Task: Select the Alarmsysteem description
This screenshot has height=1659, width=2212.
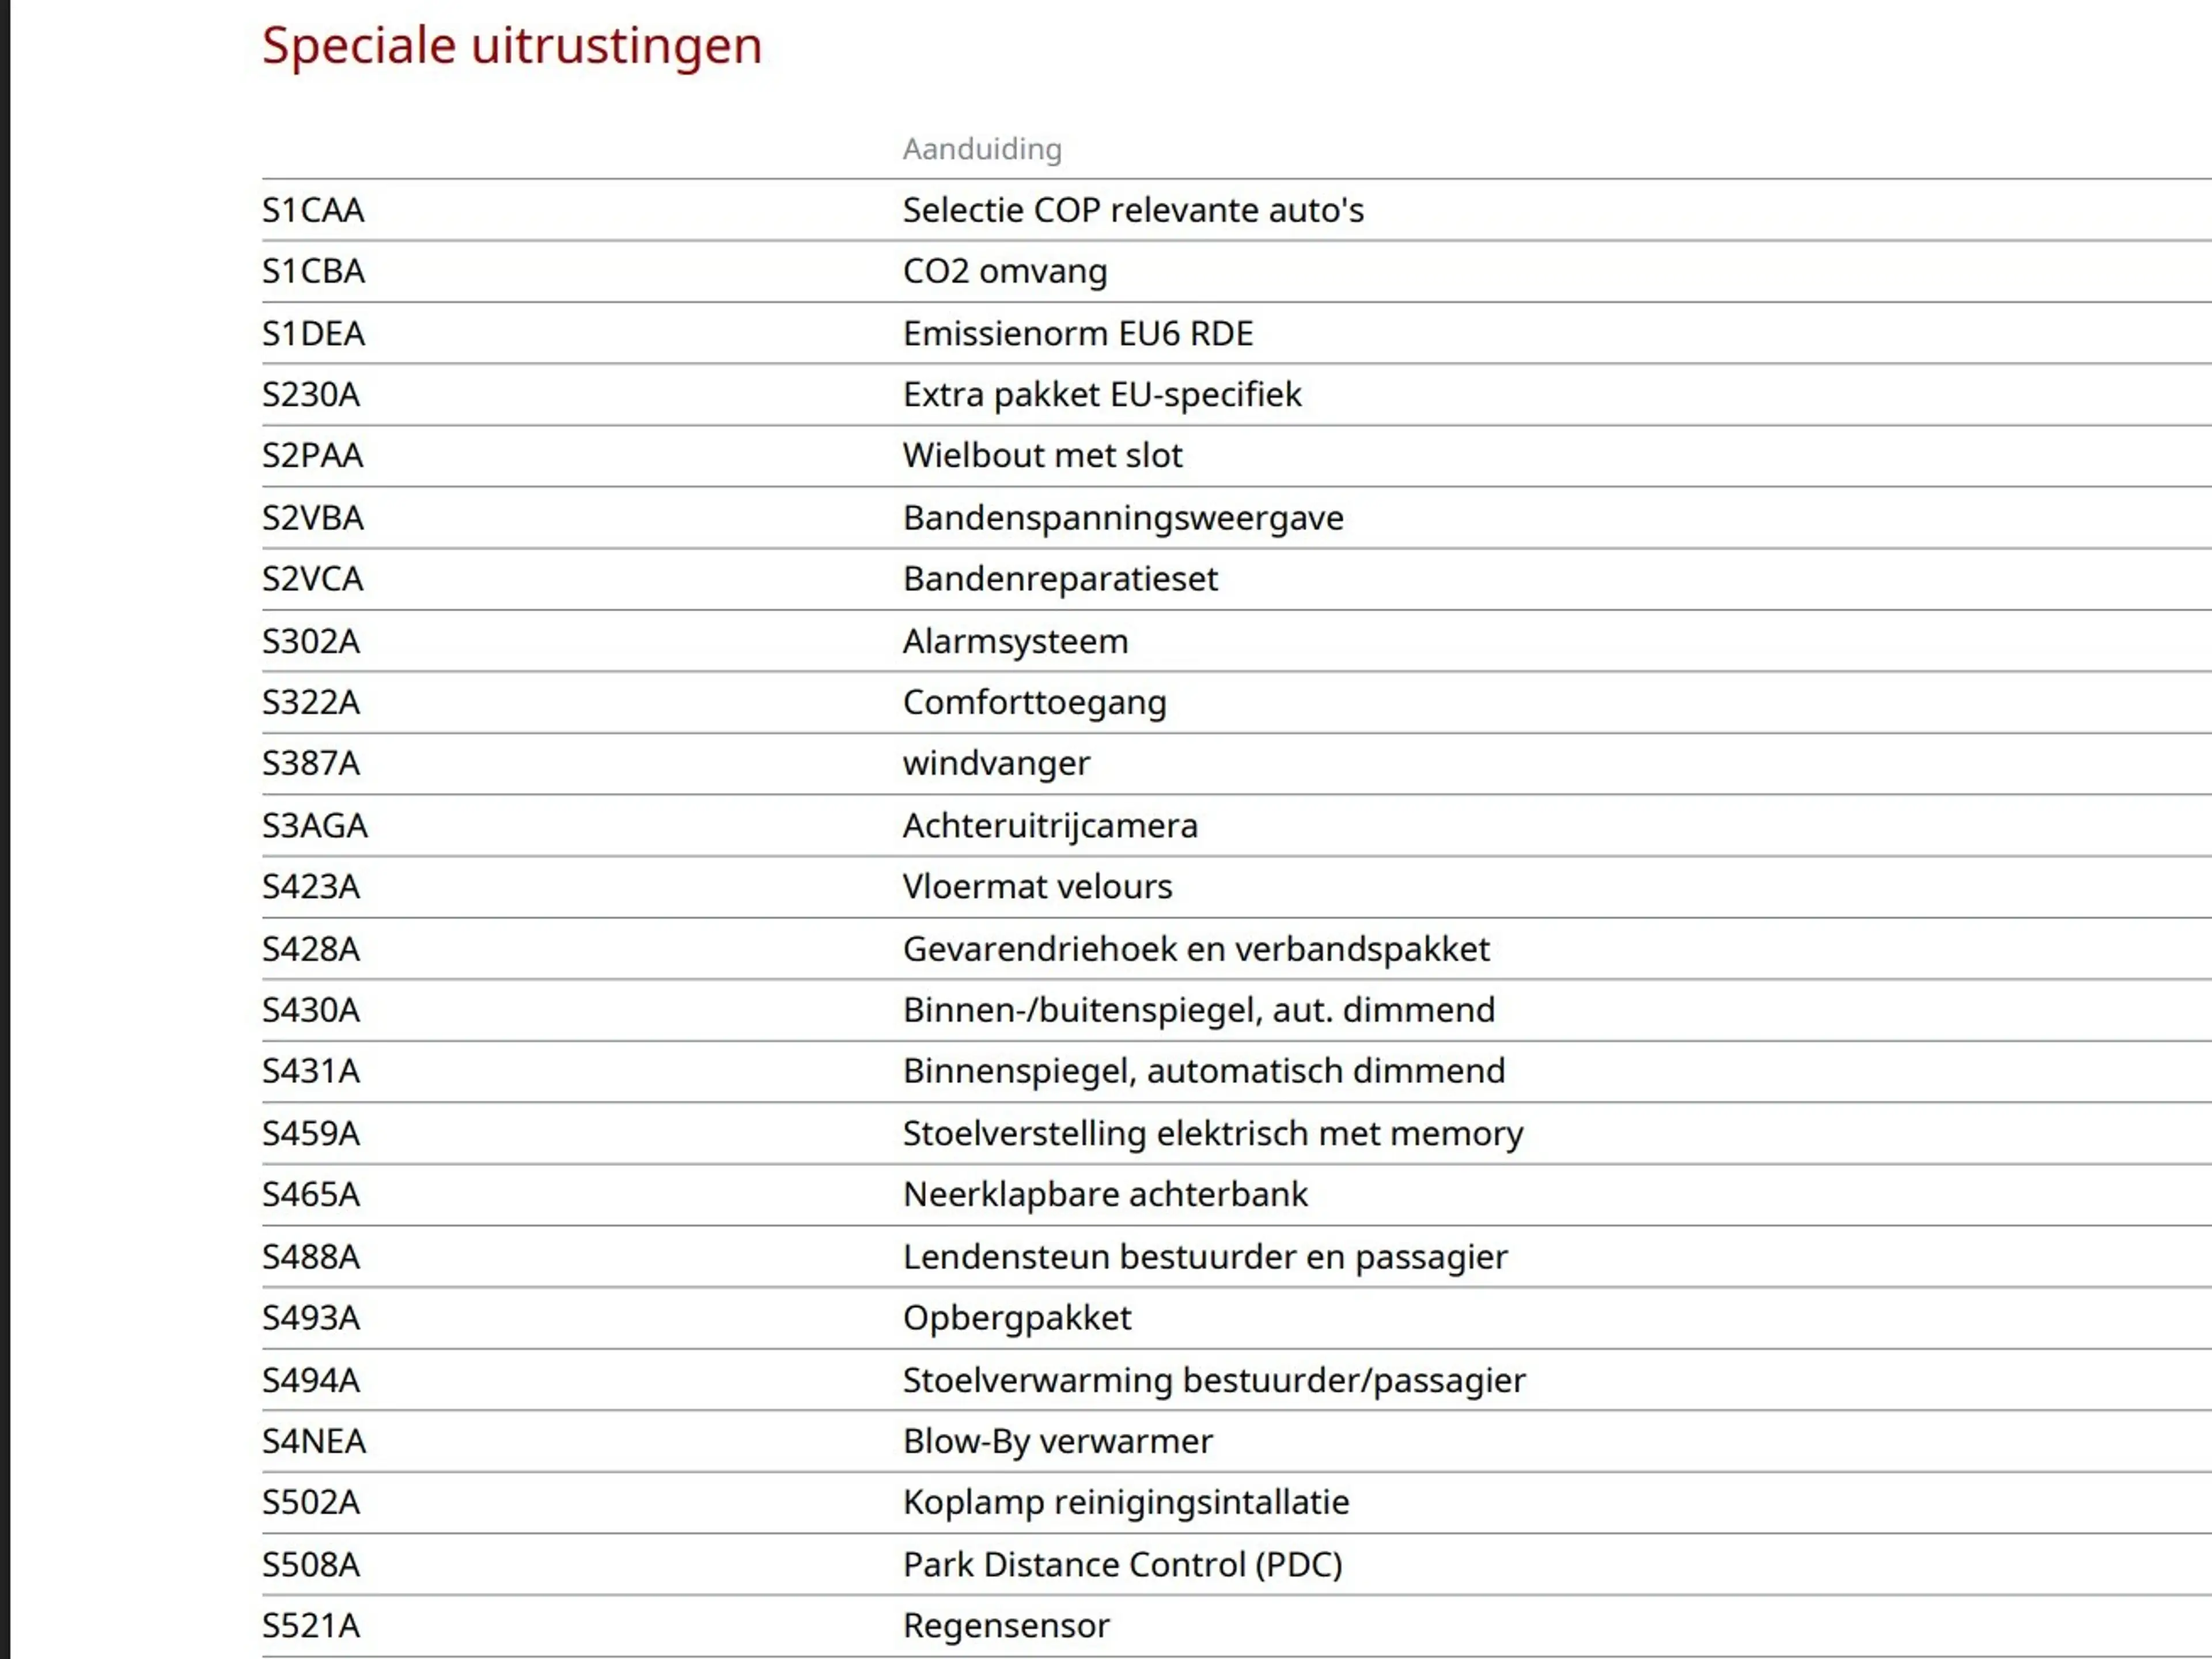Action: point(1015,641)
